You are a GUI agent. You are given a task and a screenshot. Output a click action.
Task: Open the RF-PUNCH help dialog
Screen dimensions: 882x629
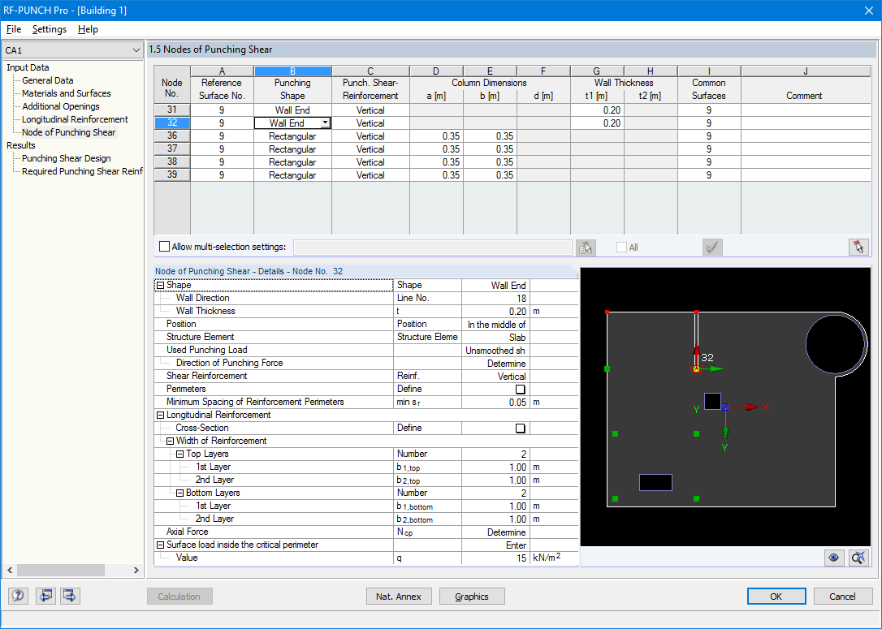coord(17,596)
